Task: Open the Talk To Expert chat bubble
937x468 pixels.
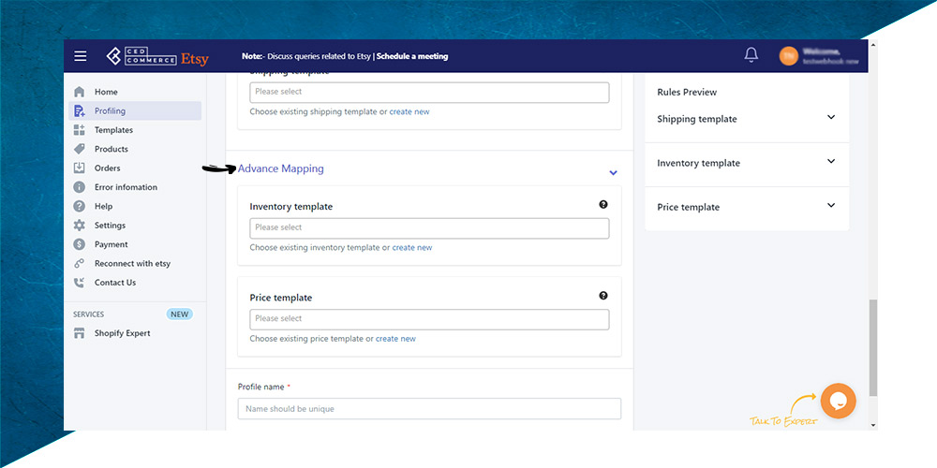Action: click(838, 402)
